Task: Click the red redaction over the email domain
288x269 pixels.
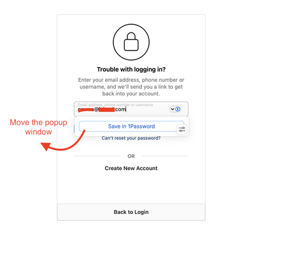Action: (107, 109)
